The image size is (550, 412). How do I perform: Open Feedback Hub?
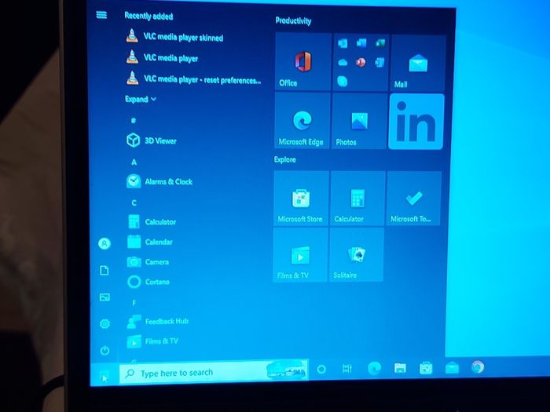(x=158, y=321)
